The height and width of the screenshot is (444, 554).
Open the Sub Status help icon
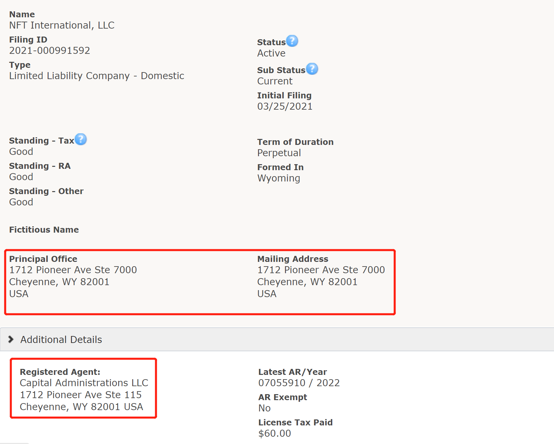tap(312, 69)
